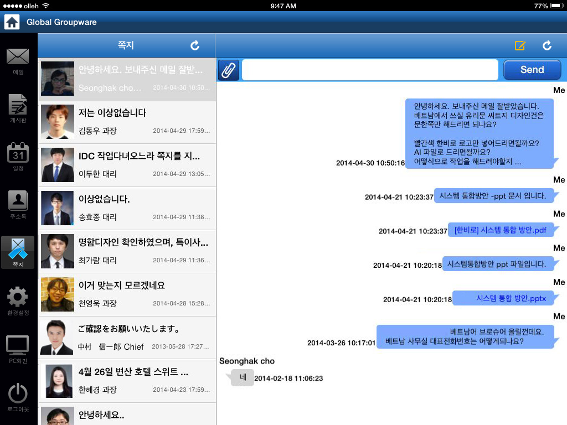This screenshot has width=567, height=425.
Task: Select the 쪽지 message icon in sidebar
Action: tap(18, 252)
